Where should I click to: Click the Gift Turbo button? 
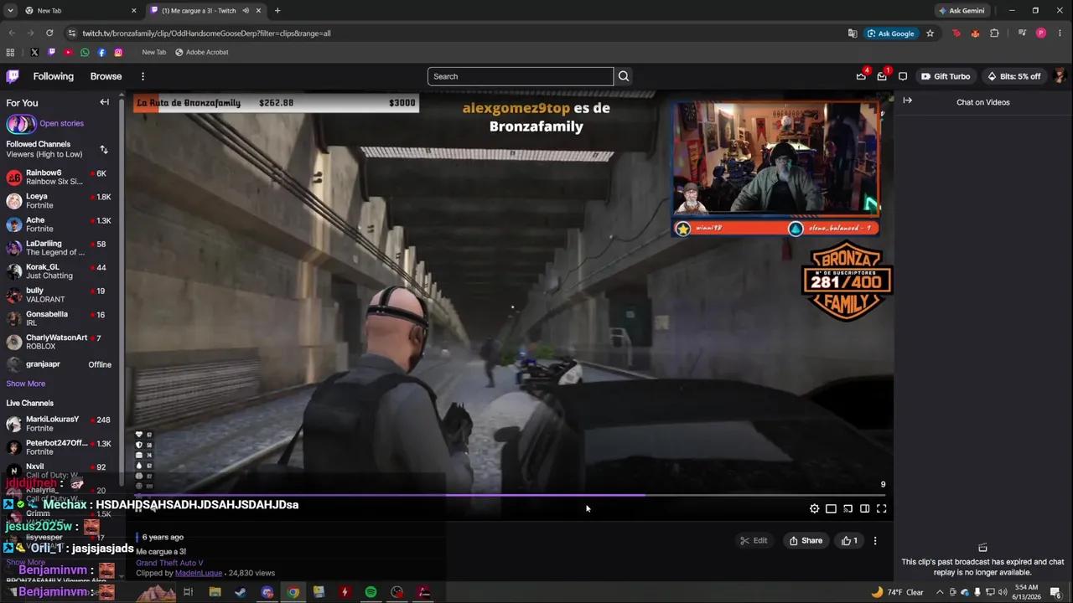pos(946,76)
